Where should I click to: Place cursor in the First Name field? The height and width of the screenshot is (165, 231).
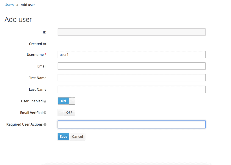[131, 78]
